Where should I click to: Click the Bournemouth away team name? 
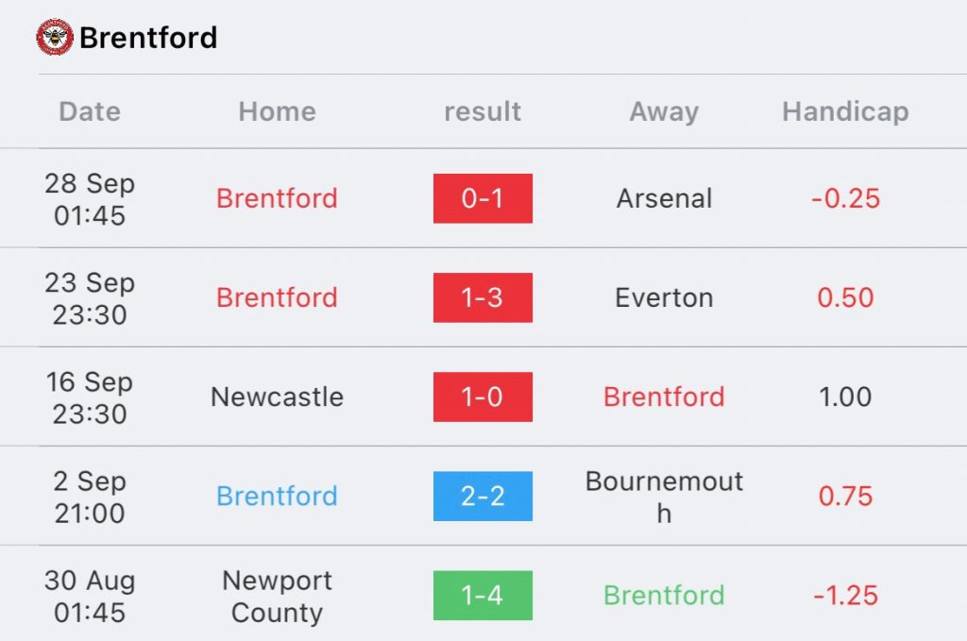coord(664,496)
